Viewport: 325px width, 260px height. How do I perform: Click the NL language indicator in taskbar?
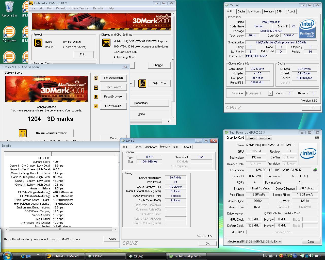pyautogui.click(x=265, y=256)
